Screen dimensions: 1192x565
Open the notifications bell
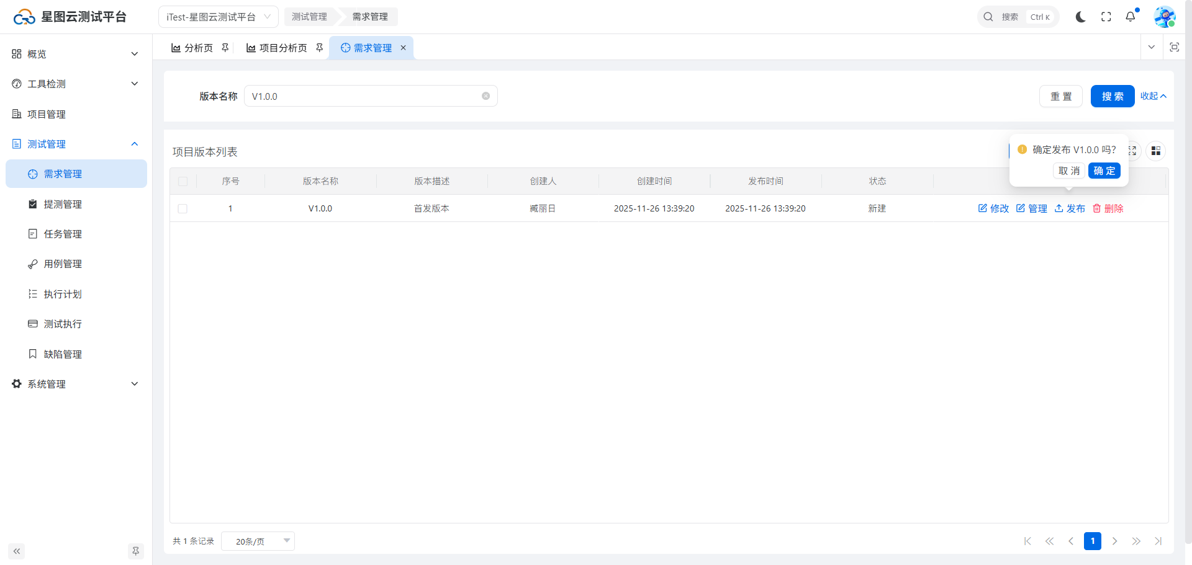coord(1131,17)
